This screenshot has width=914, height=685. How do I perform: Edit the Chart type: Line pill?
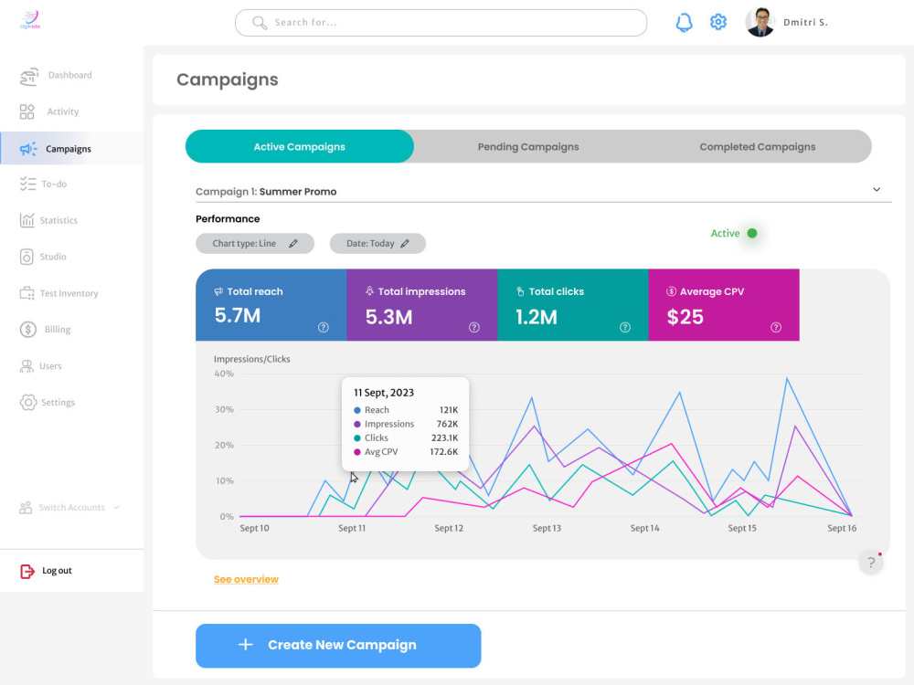[255, 244]
